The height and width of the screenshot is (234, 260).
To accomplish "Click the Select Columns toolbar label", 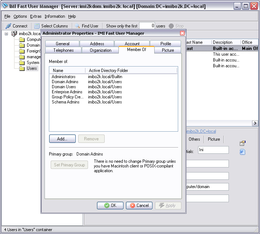I will click(55, 26).
